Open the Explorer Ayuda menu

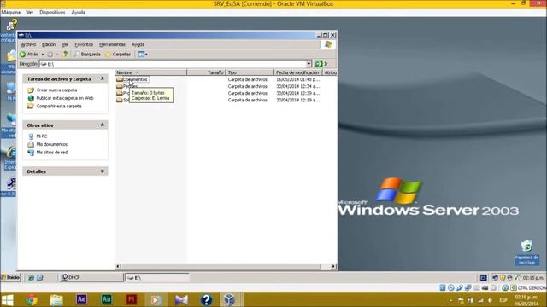[x=138, y=44]
